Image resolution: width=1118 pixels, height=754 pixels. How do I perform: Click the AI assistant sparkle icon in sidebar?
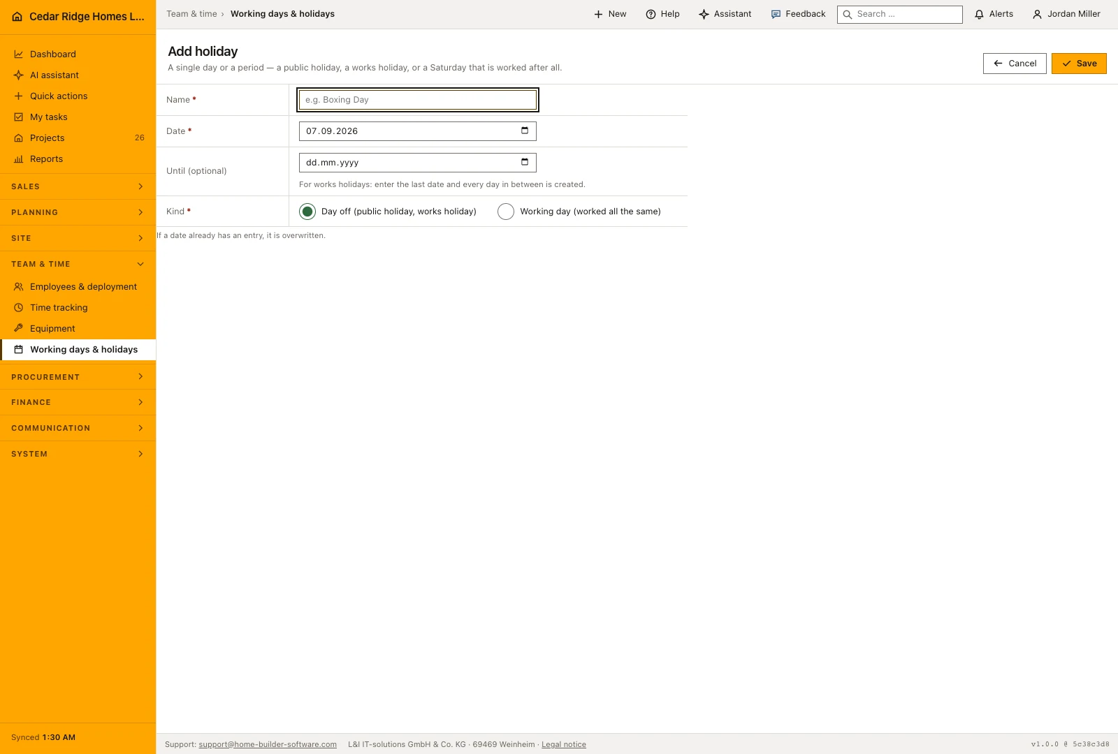tap(19, 75)
